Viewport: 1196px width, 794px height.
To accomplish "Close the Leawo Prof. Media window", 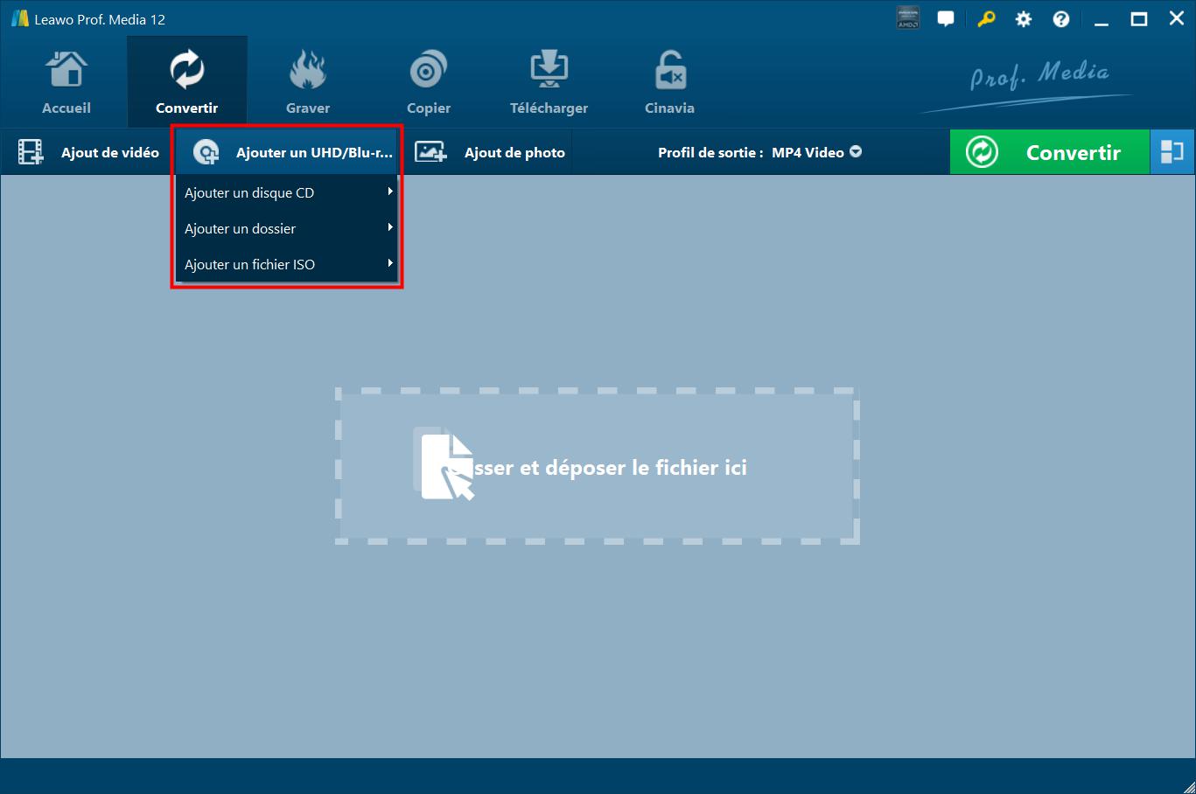I will click(1177, 18).
